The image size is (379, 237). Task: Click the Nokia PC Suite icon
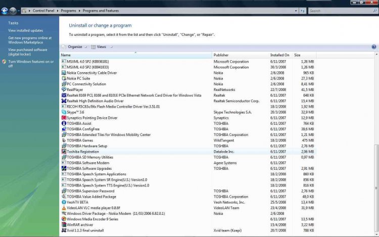tap(64, 78)
